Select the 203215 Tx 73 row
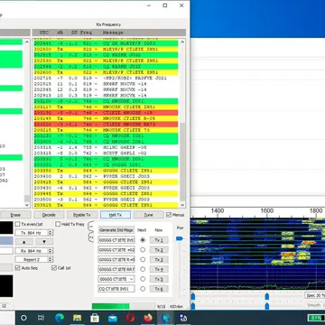 (106, 130)
